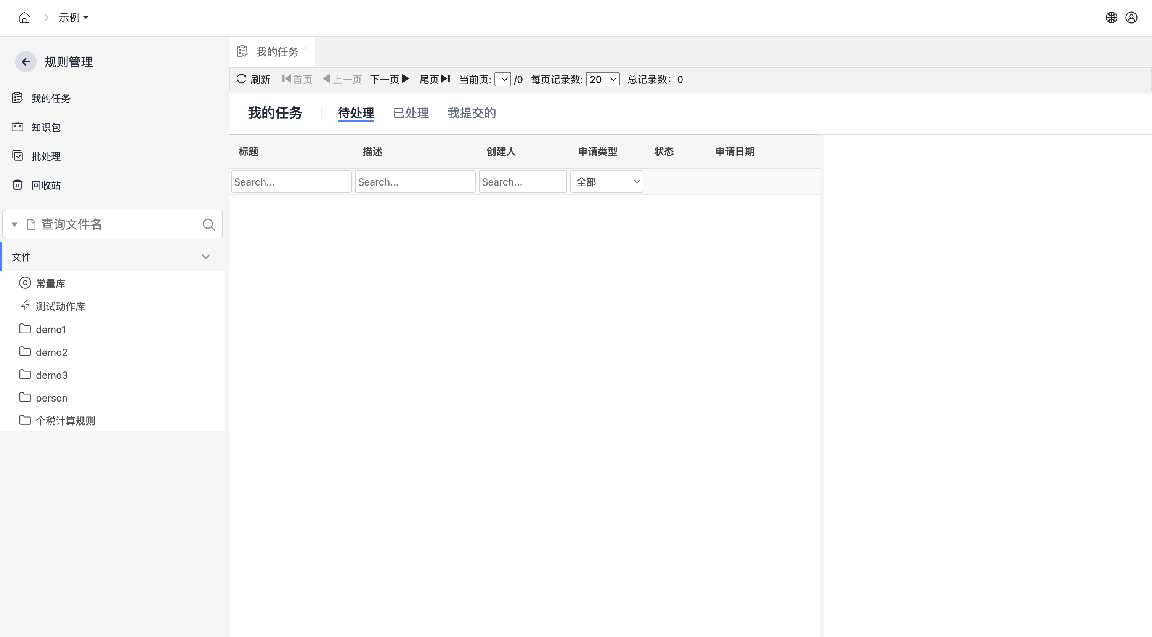Switch to the 已处理 tab

(411, 113)
